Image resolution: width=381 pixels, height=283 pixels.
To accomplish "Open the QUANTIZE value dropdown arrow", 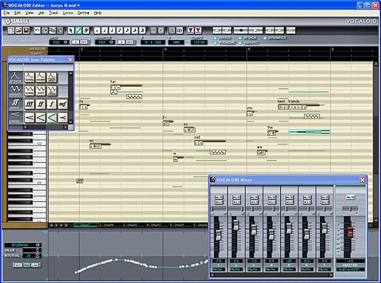I will coord(111,43).
